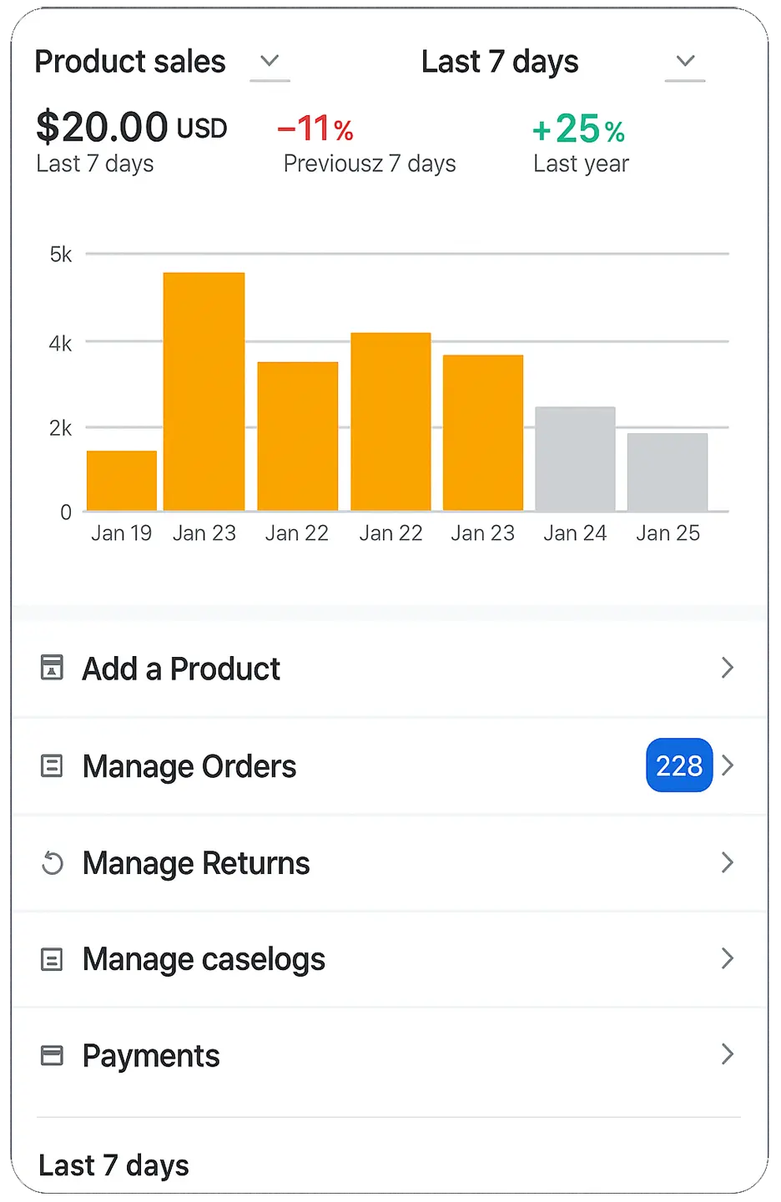The image size is (781, 1202).
Task: Click the tallest orange sales bar
Action: (x=204, y=391)
